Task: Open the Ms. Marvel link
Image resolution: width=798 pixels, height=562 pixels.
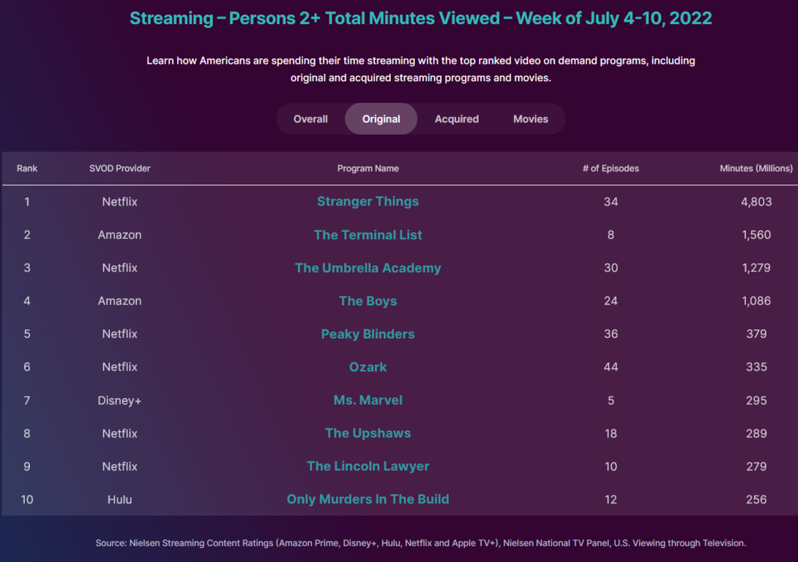Action: pos(368,400)
